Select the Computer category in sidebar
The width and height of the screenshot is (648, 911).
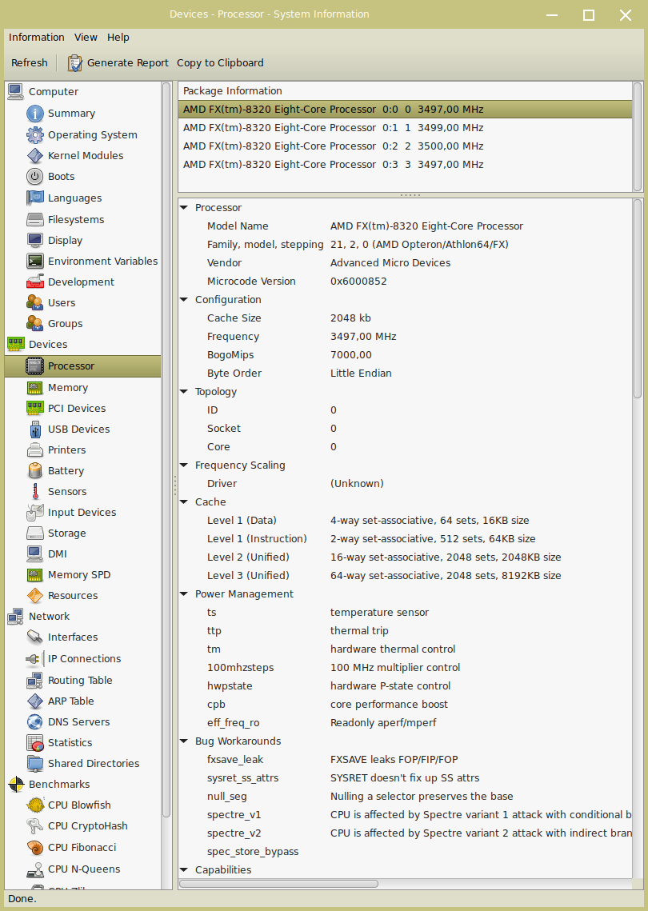pos(54,92)
